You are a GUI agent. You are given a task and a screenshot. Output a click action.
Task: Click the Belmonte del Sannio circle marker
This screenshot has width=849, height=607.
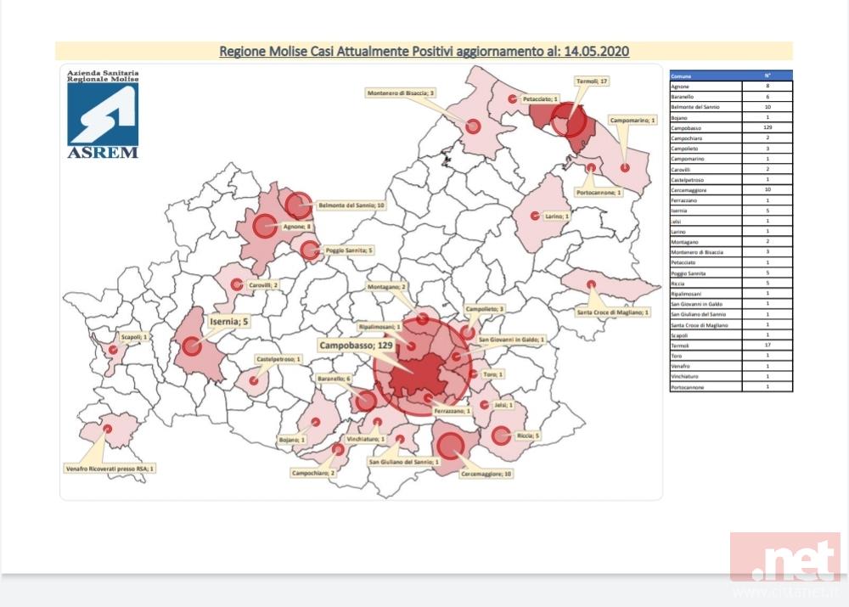tap(297, 205)
